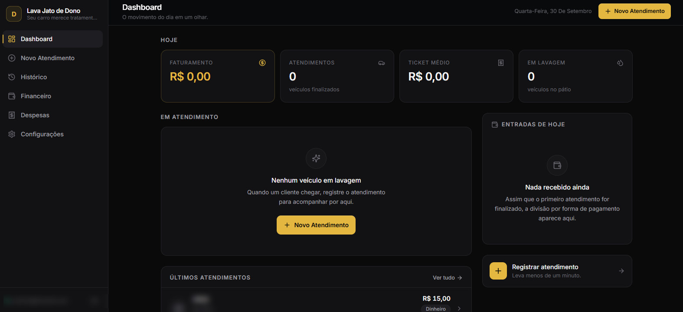Click the Atendimentos veículos finalizados card
The image size is (683, 312).
[x=337, y=76]
